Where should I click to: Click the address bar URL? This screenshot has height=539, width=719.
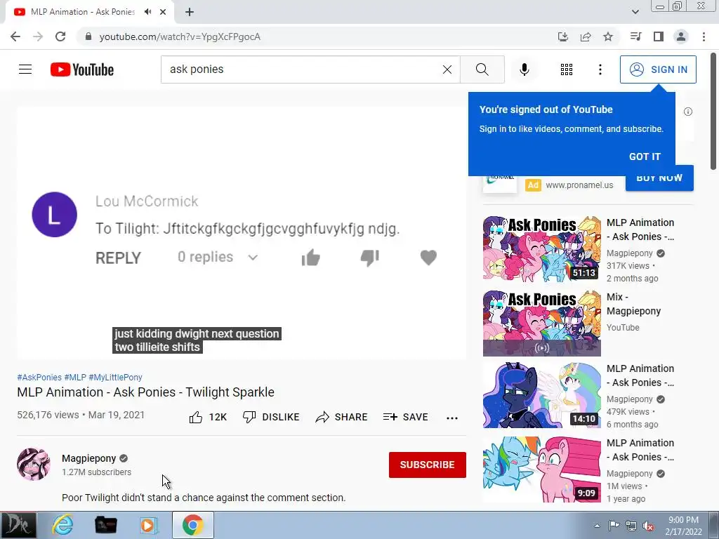tap(180, 36)
